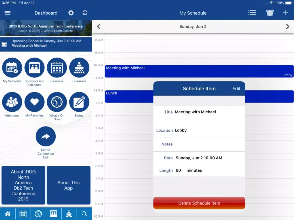Open About This App tile
294x220 pixels.
68,185
